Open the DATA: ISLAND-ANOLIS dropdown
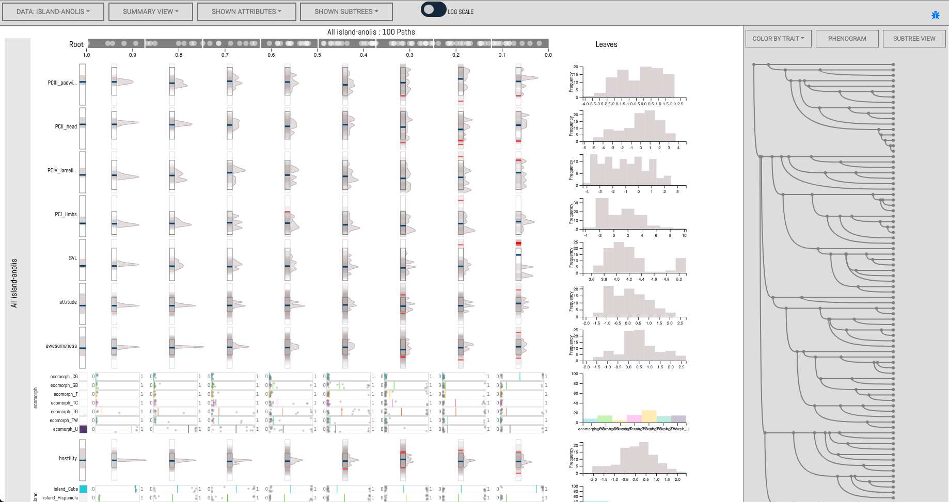This screenshot has height=502, width=949. coord(53,12)
